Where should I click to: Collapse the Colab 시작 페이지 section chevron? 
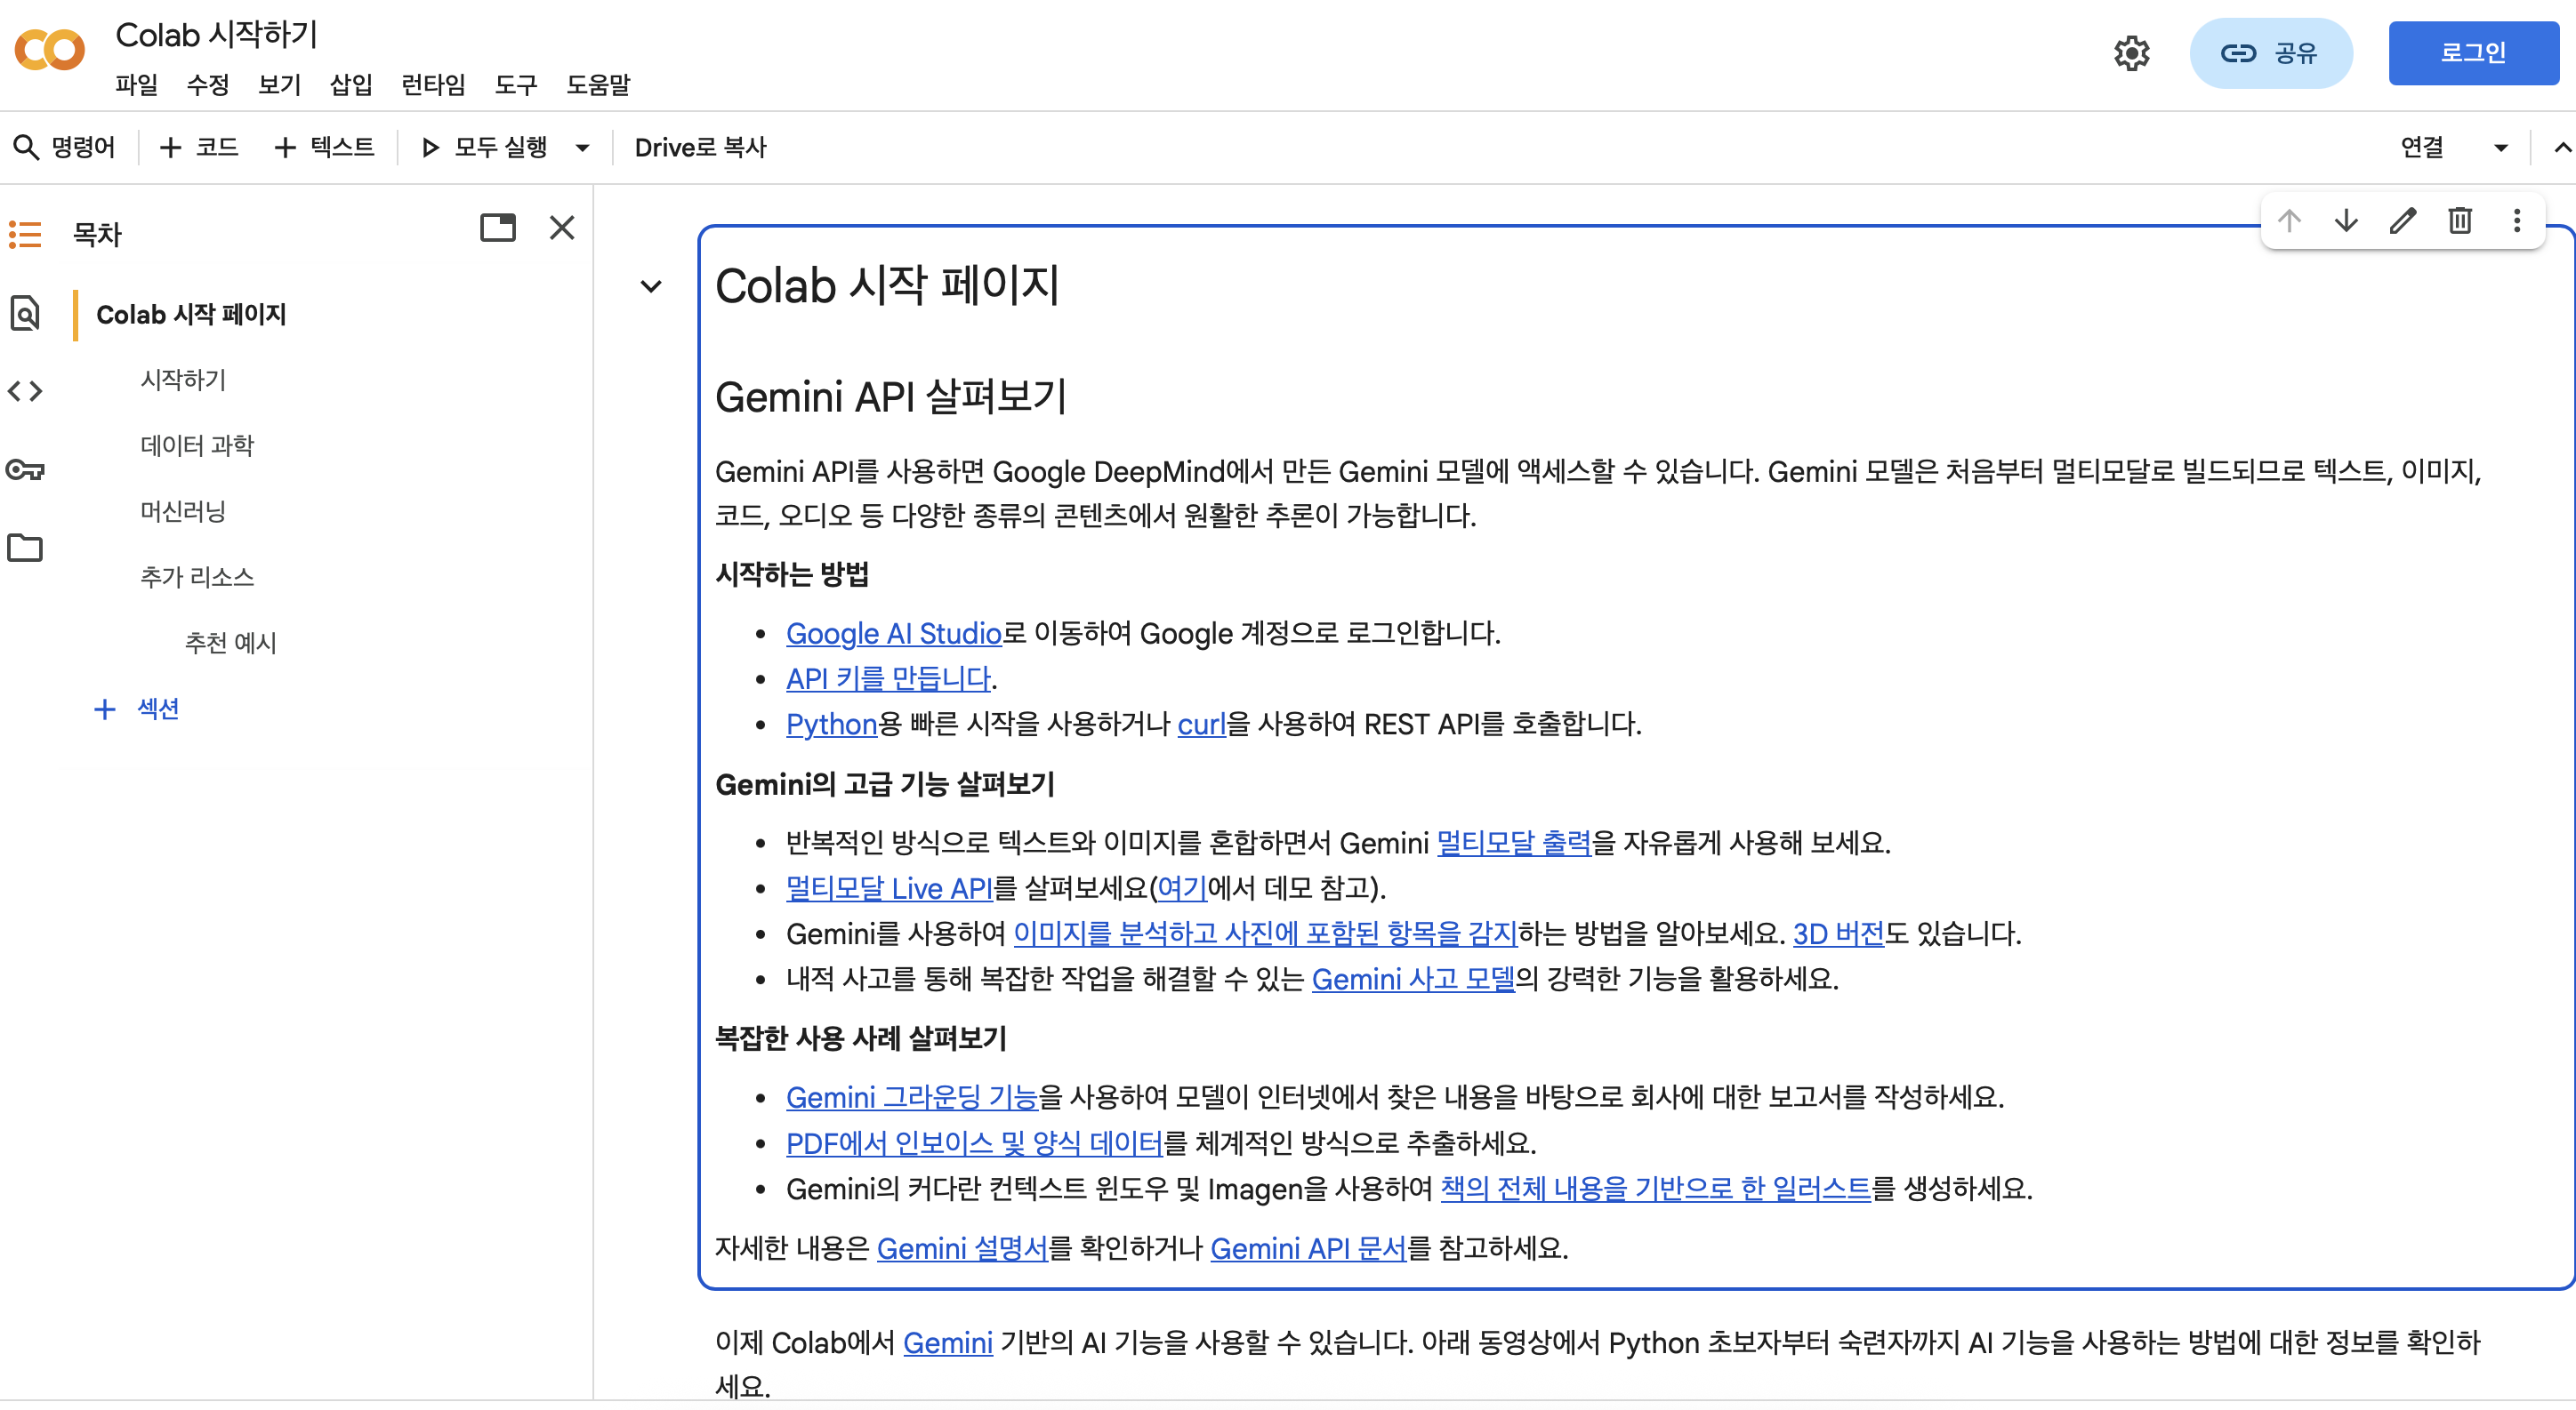pos(651,287)
